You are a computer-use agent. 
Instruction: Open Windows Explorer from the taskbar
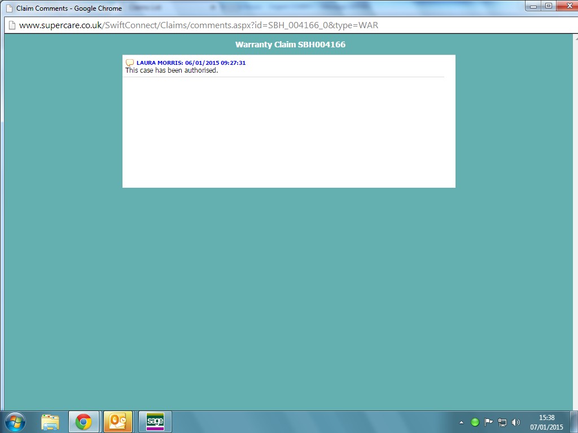50,422
